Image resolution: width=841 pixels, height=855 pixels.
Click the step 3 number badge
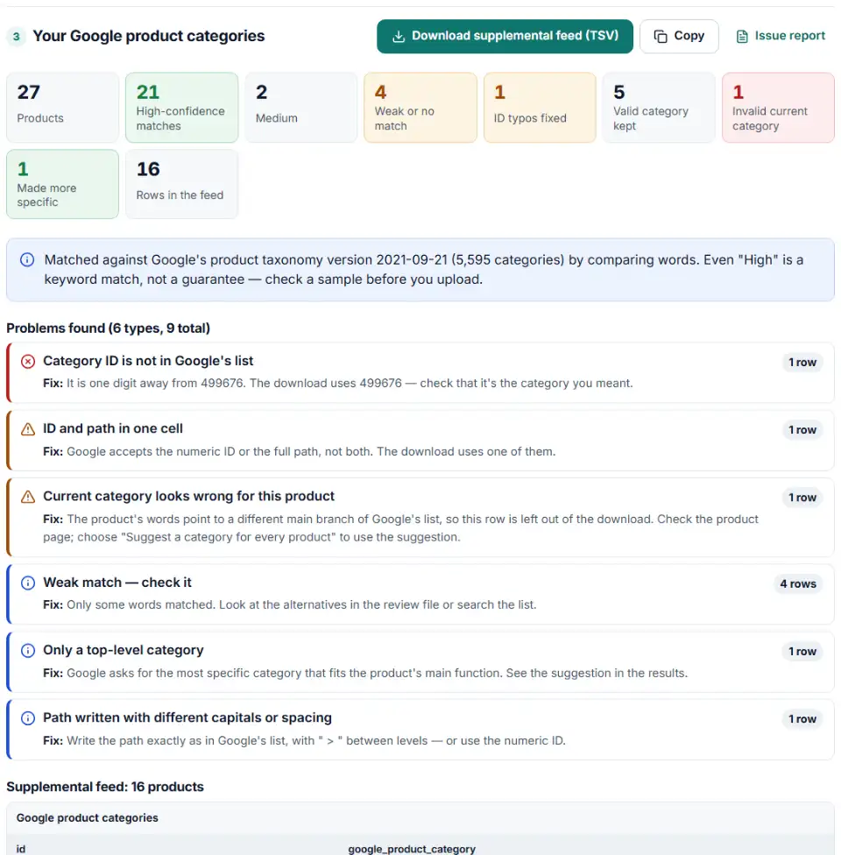17,37
